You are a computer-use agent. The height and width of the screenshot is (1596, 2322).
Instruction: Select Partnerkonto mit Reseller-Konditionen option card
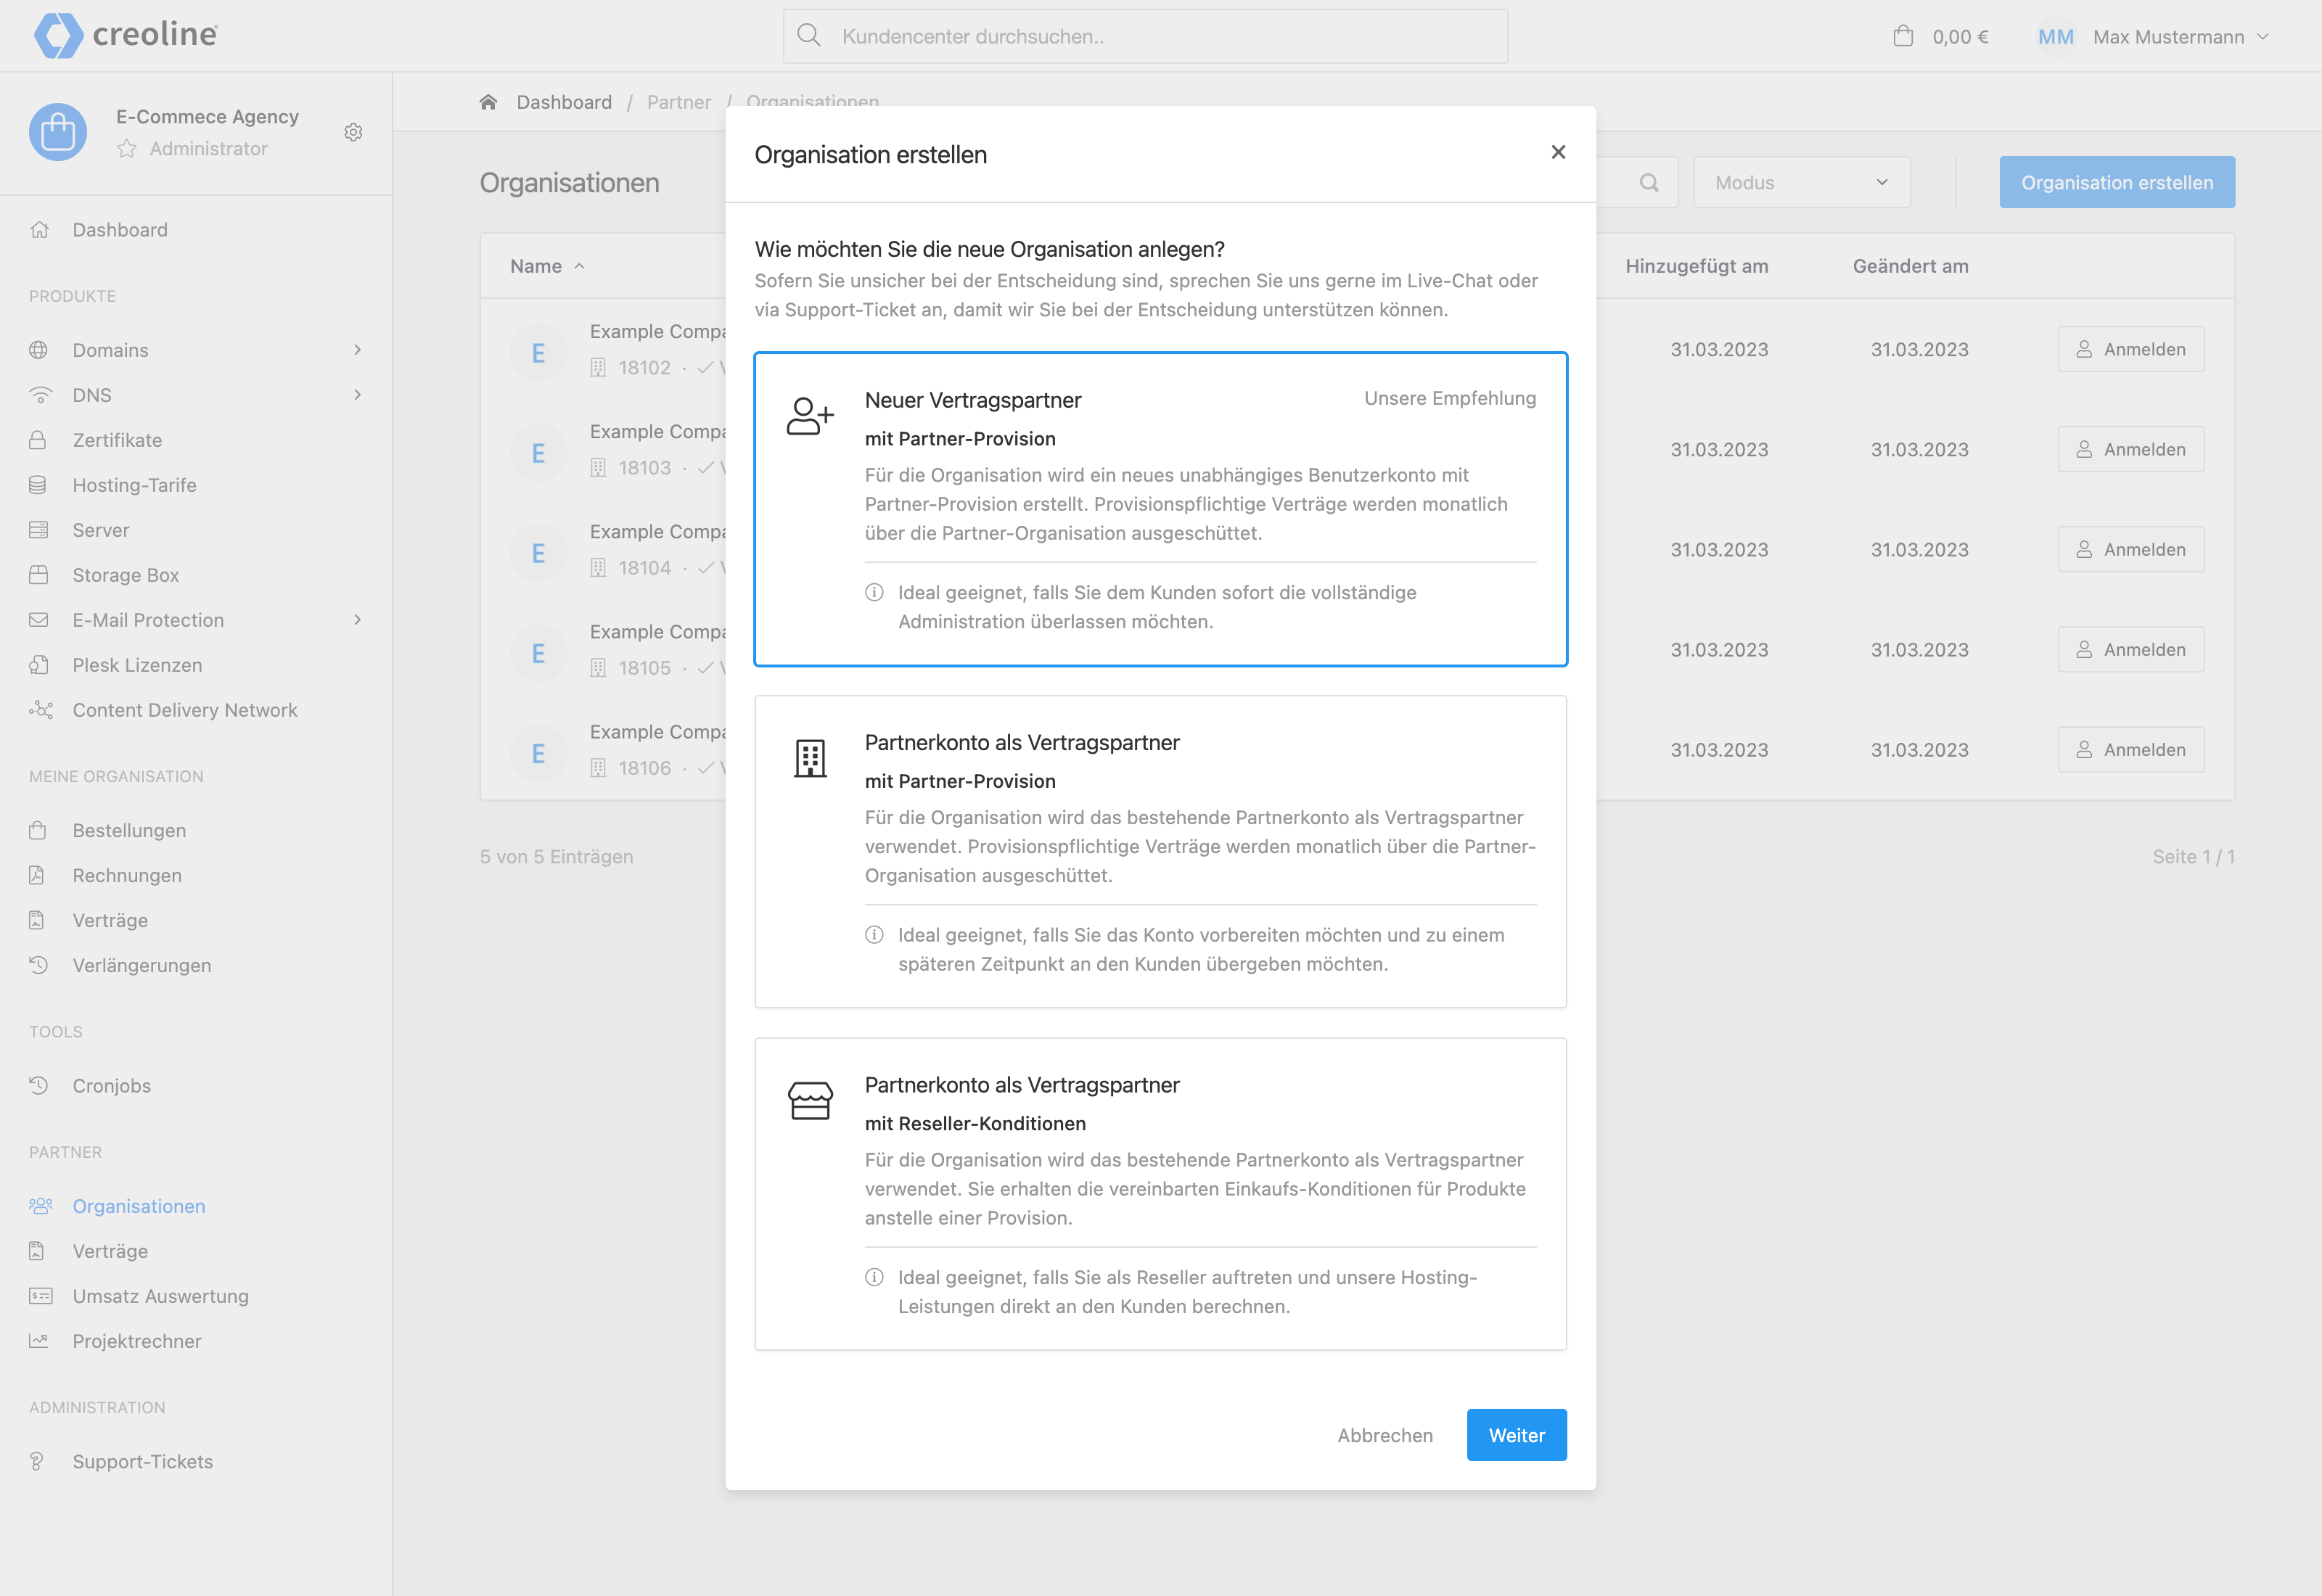[1160, 1194]
